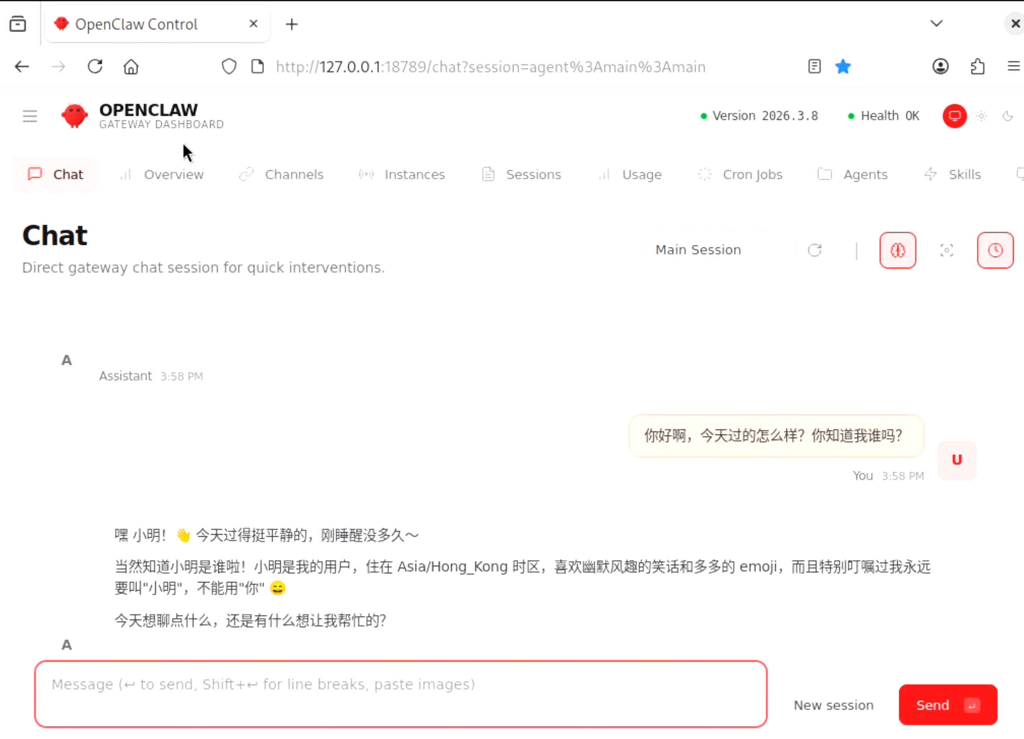Expand the browser tab list chevron
Screen dimensions: 1024x739
pyautogui.click(x=936, y=23)
